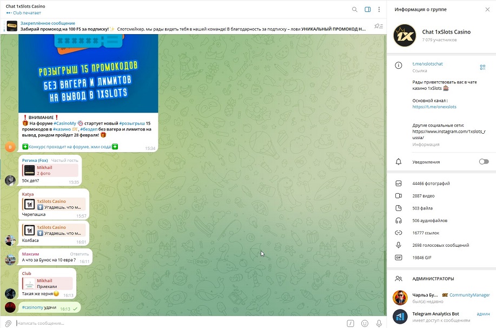Image resolution: width=496 pixels, height=328 pixels.
Task: Open bot commands slash icon
Action: point(350,323)
